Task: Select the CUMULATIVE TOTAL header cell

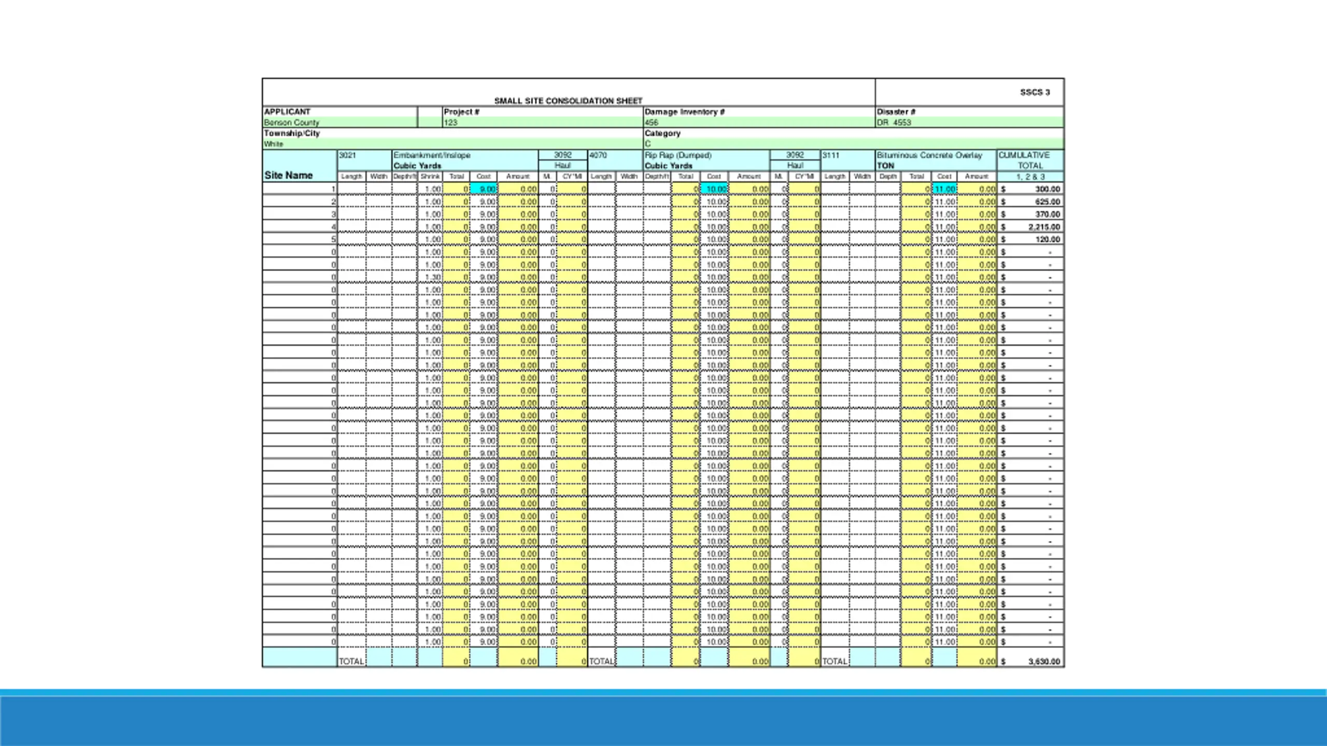Action: [x=1030, y=161]
